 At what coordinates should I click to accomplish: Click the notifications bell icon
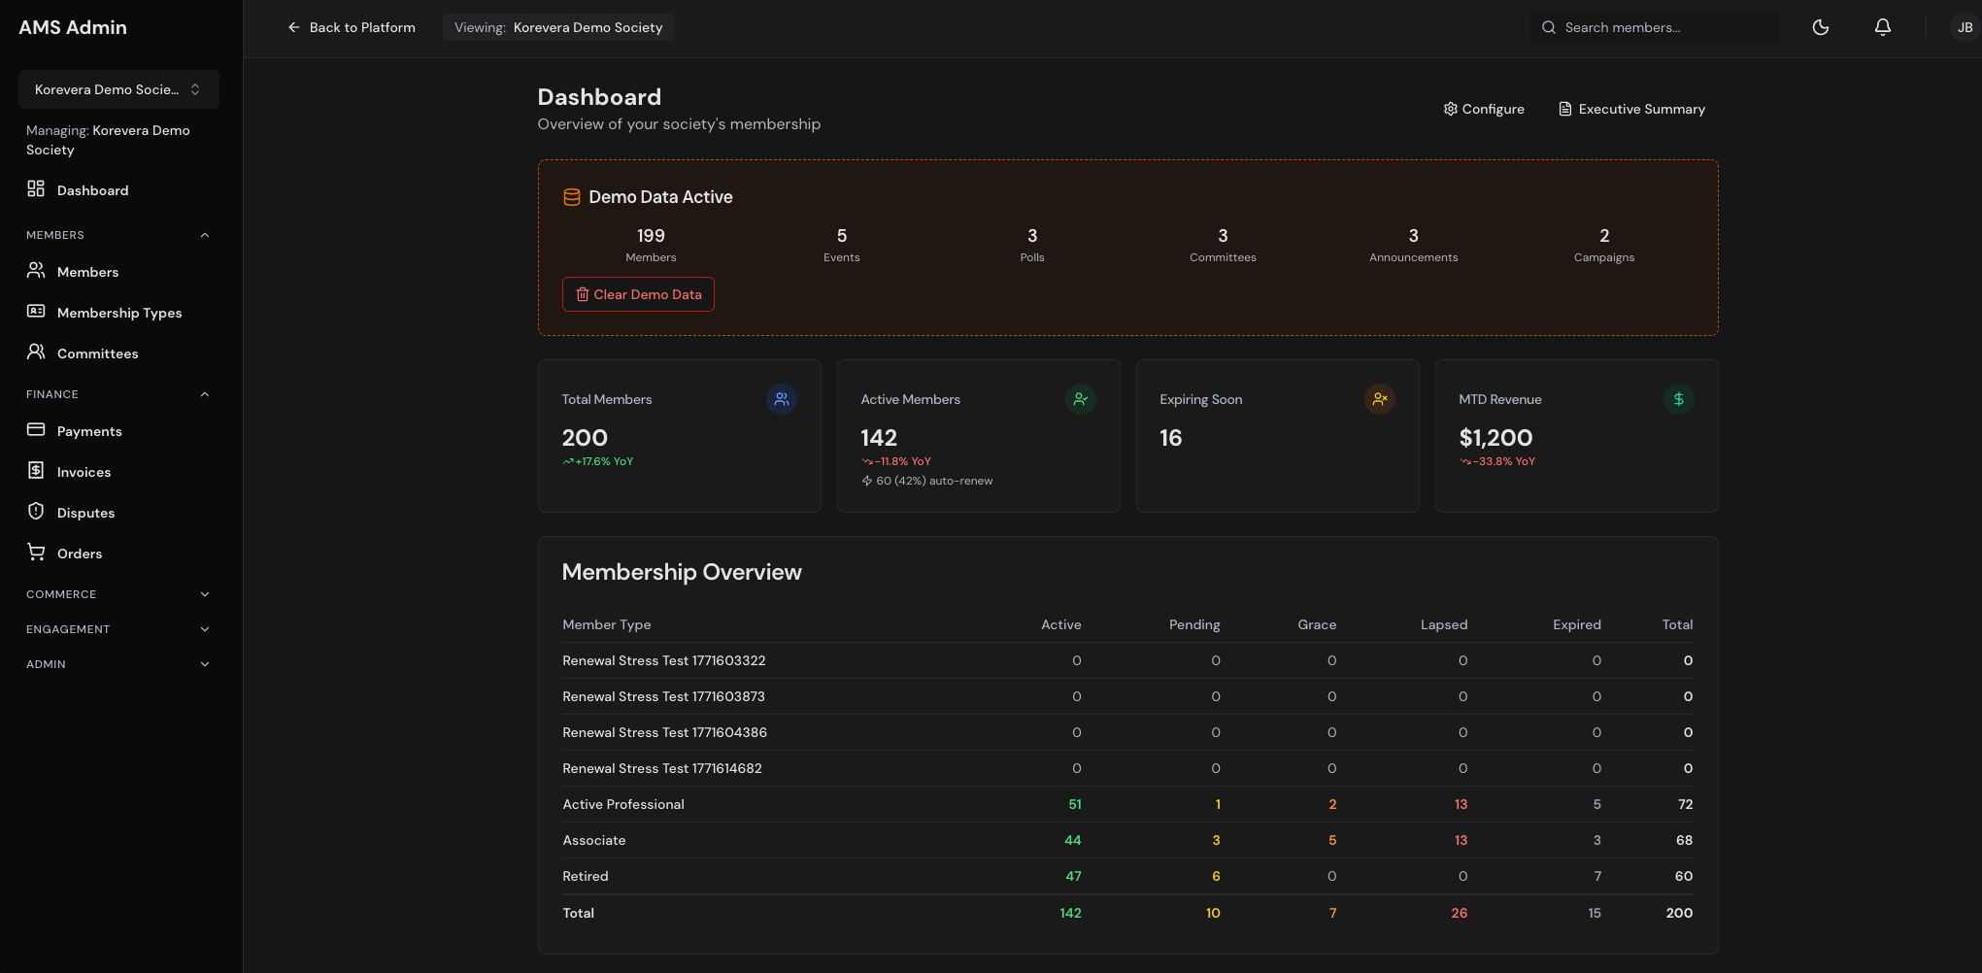[x=1882, y=27]
